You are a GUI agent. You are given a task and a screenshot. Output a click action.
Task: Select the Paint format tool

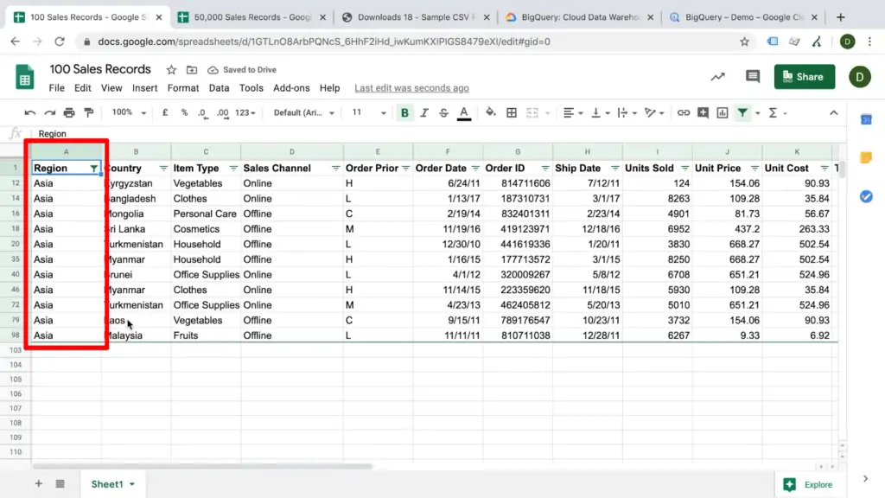88,112
